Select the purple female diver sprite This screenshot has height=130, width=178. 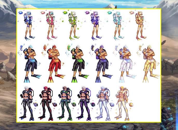click(x=96, y=26)
